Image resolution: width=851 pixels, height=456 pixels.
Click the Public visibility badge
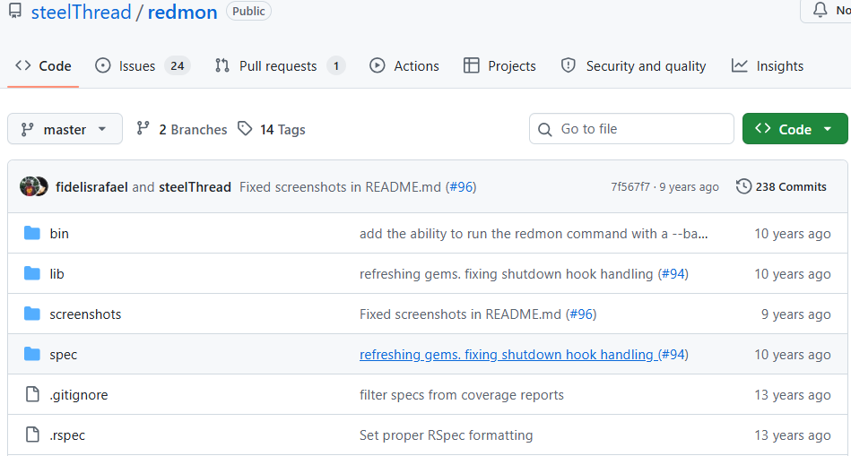pyautogui.click(x=248, y=11)
